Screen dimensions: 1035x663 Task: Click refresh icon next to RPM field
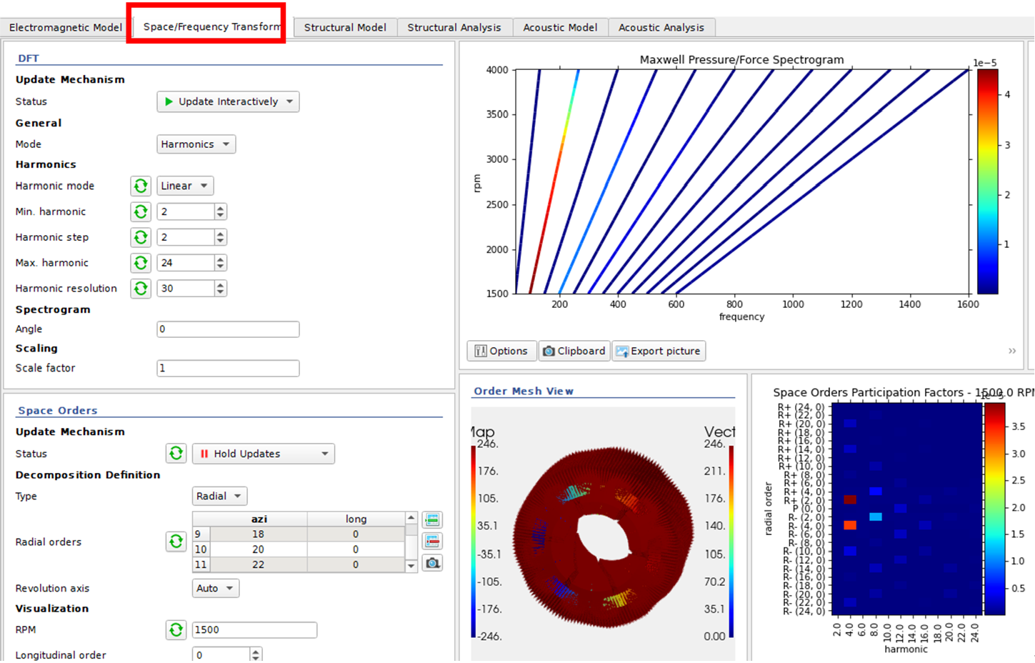[176, 629]
